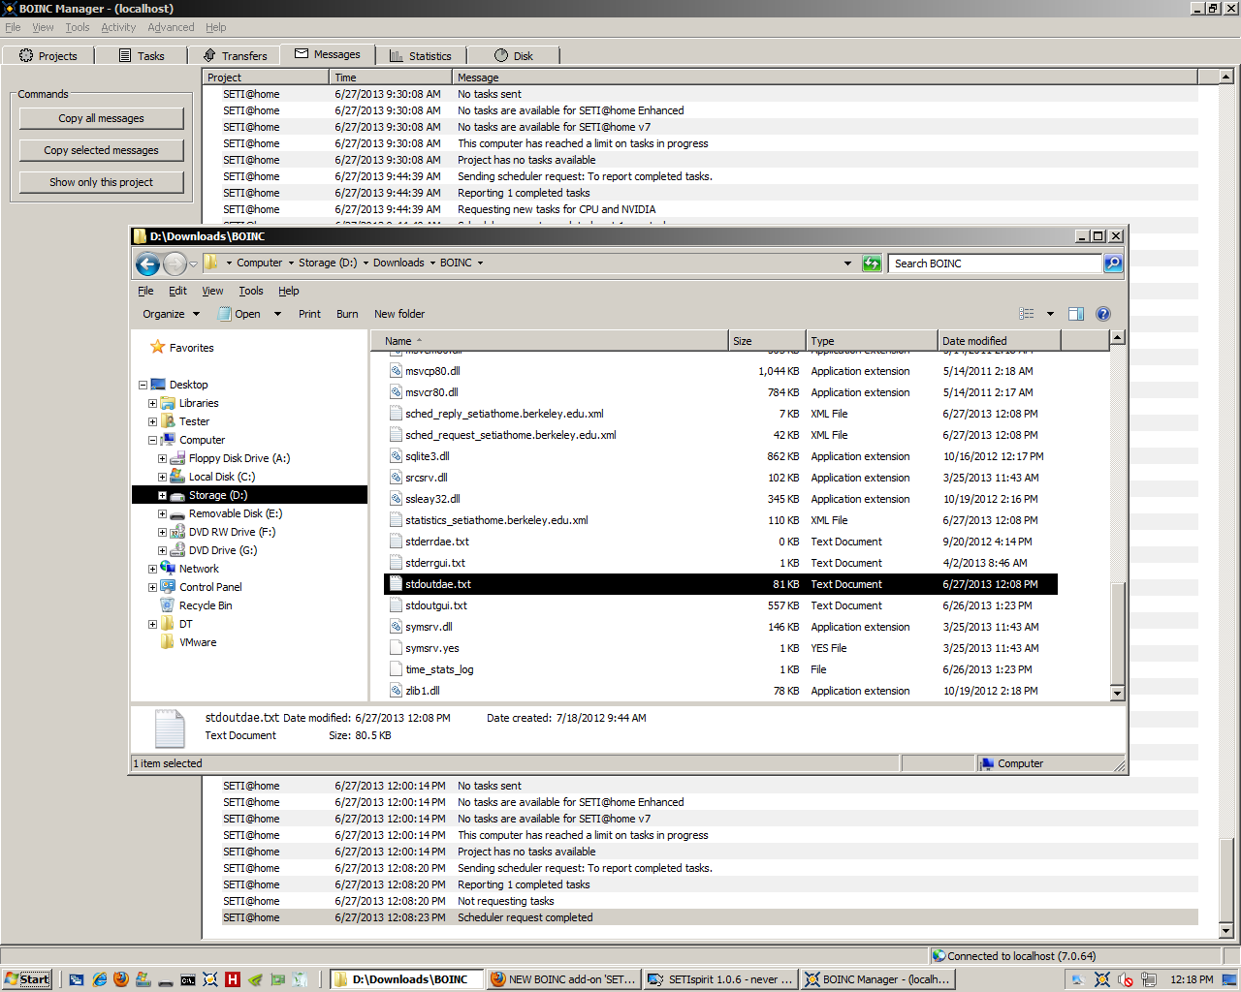This screenshot has width=1241, height=992.
Task: Open command prompt quick launch icon
Action: click(x=188, y=979)
